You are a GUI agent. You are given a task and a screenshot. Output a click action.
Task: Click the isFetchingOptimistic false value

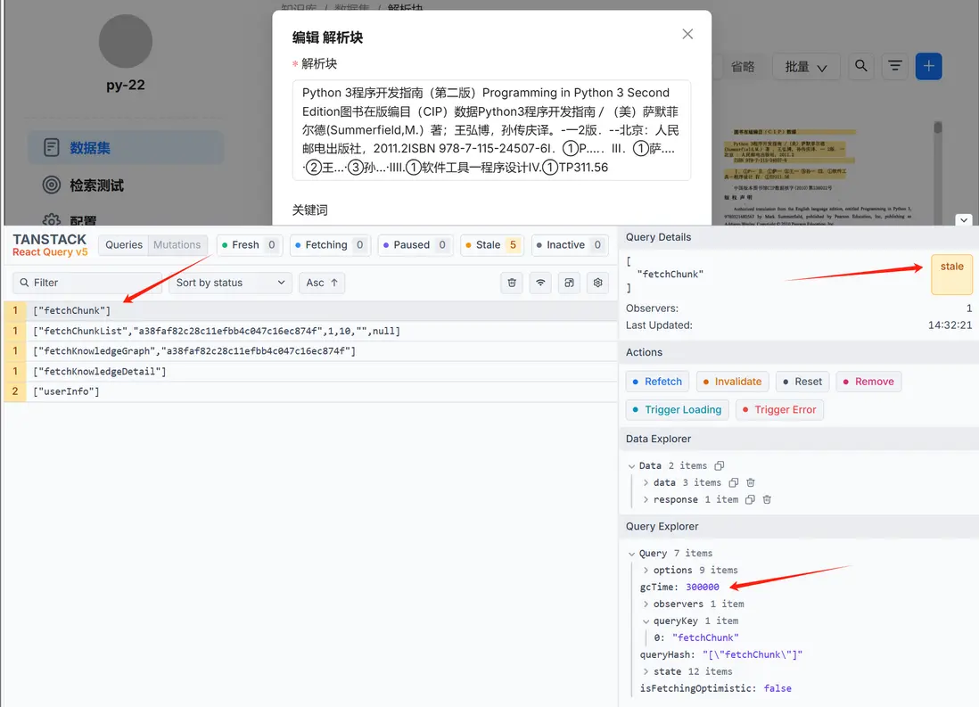tap(777, 688)
